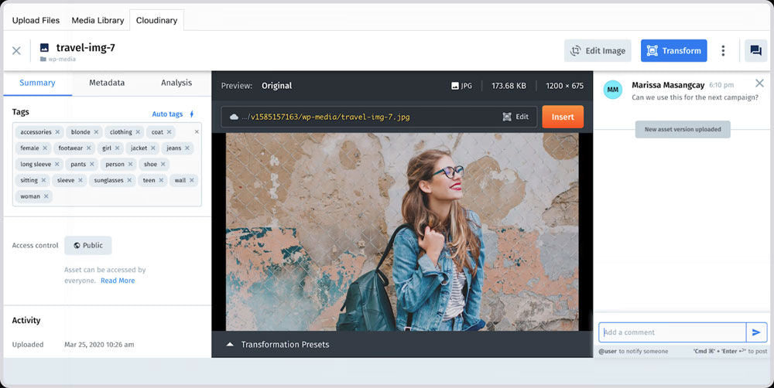Click the 173.68 KB file size
The height and width of the screenshot is (388, 774).
click(x=509, y=86)
